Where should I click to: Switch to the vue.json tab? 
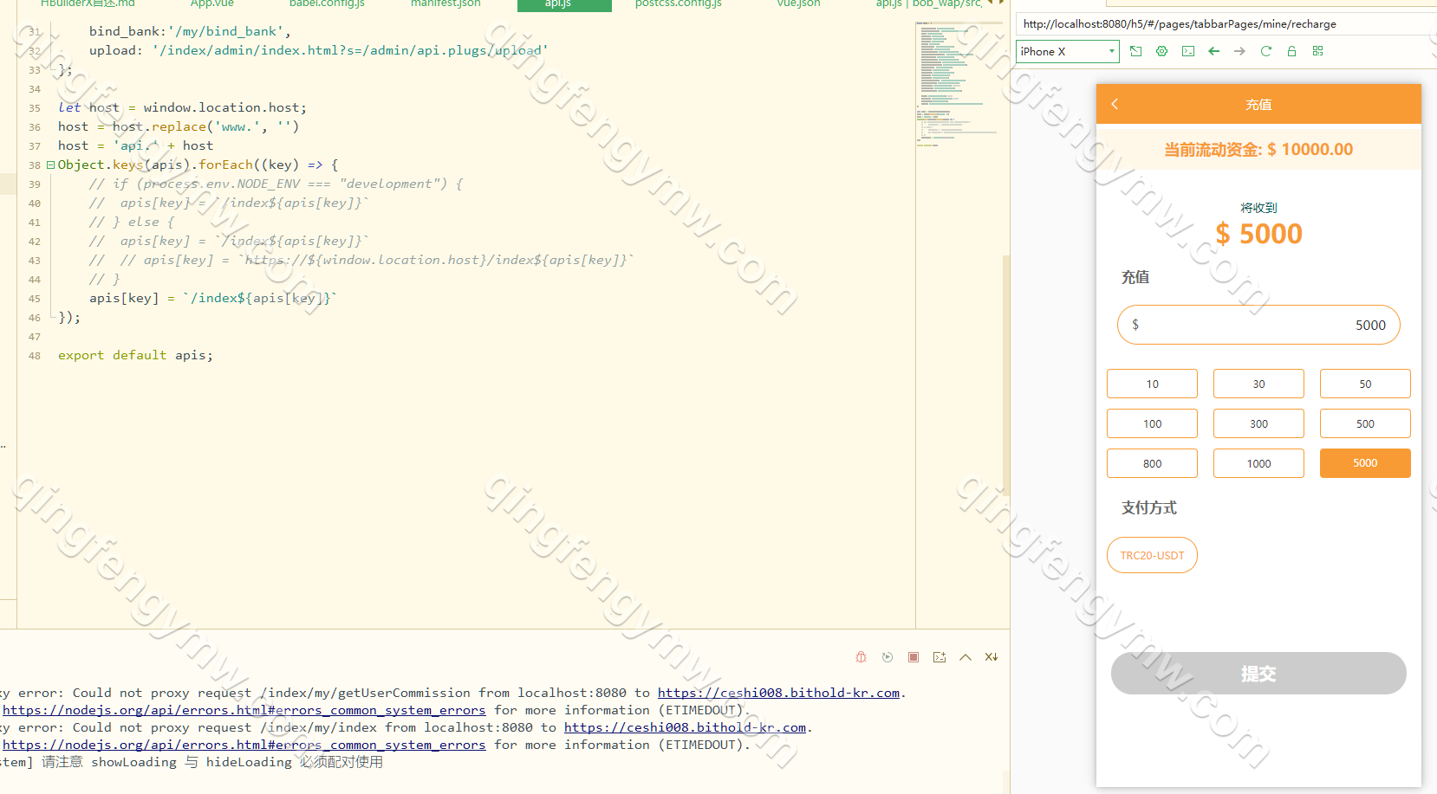pyautogui.click(x=798, y=4)
